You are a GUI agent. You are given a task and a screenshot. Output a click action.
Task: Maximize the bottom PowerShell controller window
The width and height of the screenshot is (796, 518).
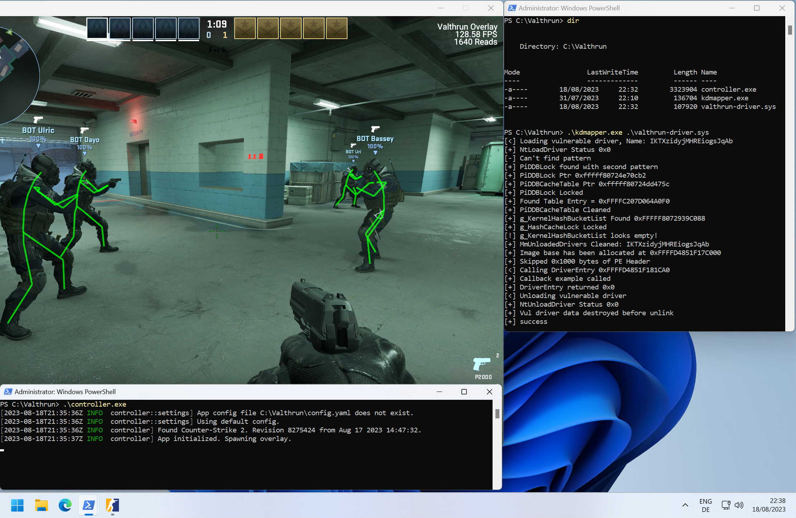[x=464, y=392]
